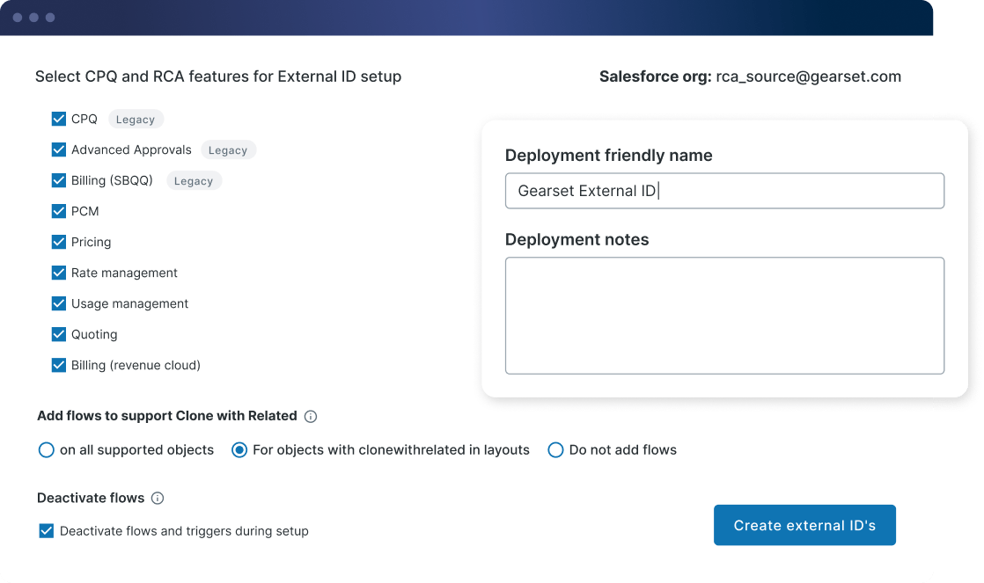This screenshot has width=984, height=583.
Task: Uncheck Rate management
Action: (57, 273)
